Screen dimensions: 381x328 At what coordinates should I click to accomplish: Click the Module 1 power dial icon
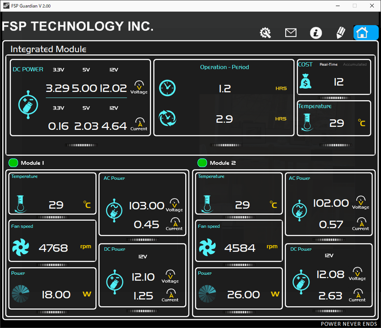20,294
